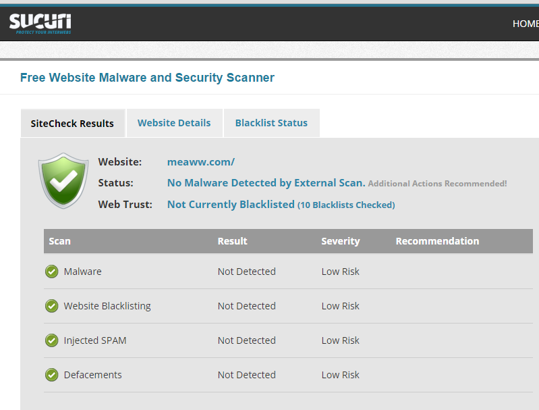Click the green check icon beside Malware
539x410 pixels.
[51, 272]
